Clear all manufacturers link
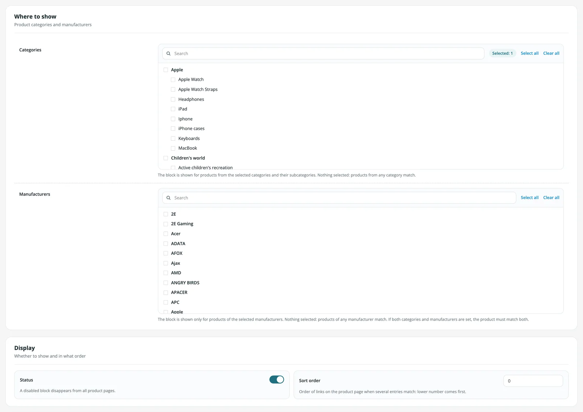Image resolution: width=583 pixels, height=412 pixels. click(x=551, y=197)
